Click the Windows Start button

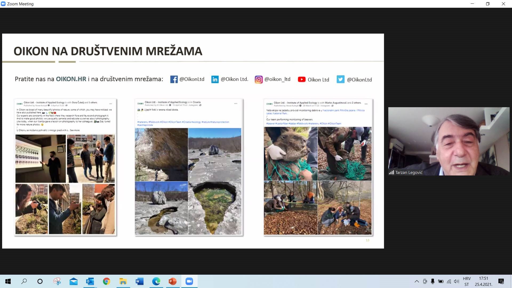[x=8, y=281]
